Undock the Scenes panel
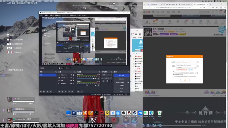 point(56,72)
